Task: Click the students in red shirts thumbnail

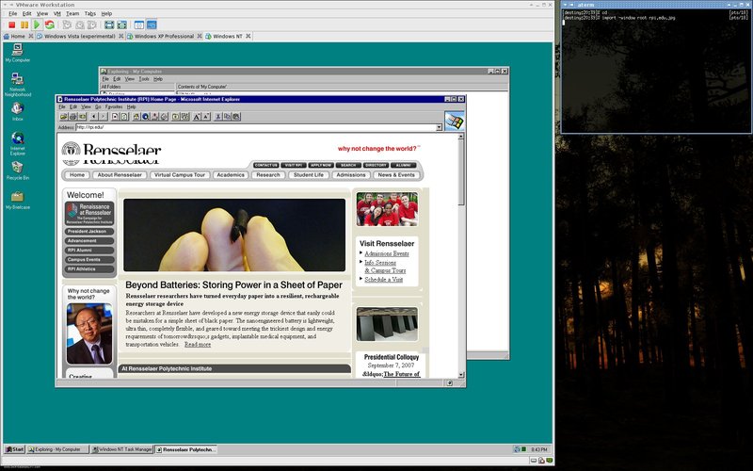Action: pyautogui.click(x=387, y=209)
